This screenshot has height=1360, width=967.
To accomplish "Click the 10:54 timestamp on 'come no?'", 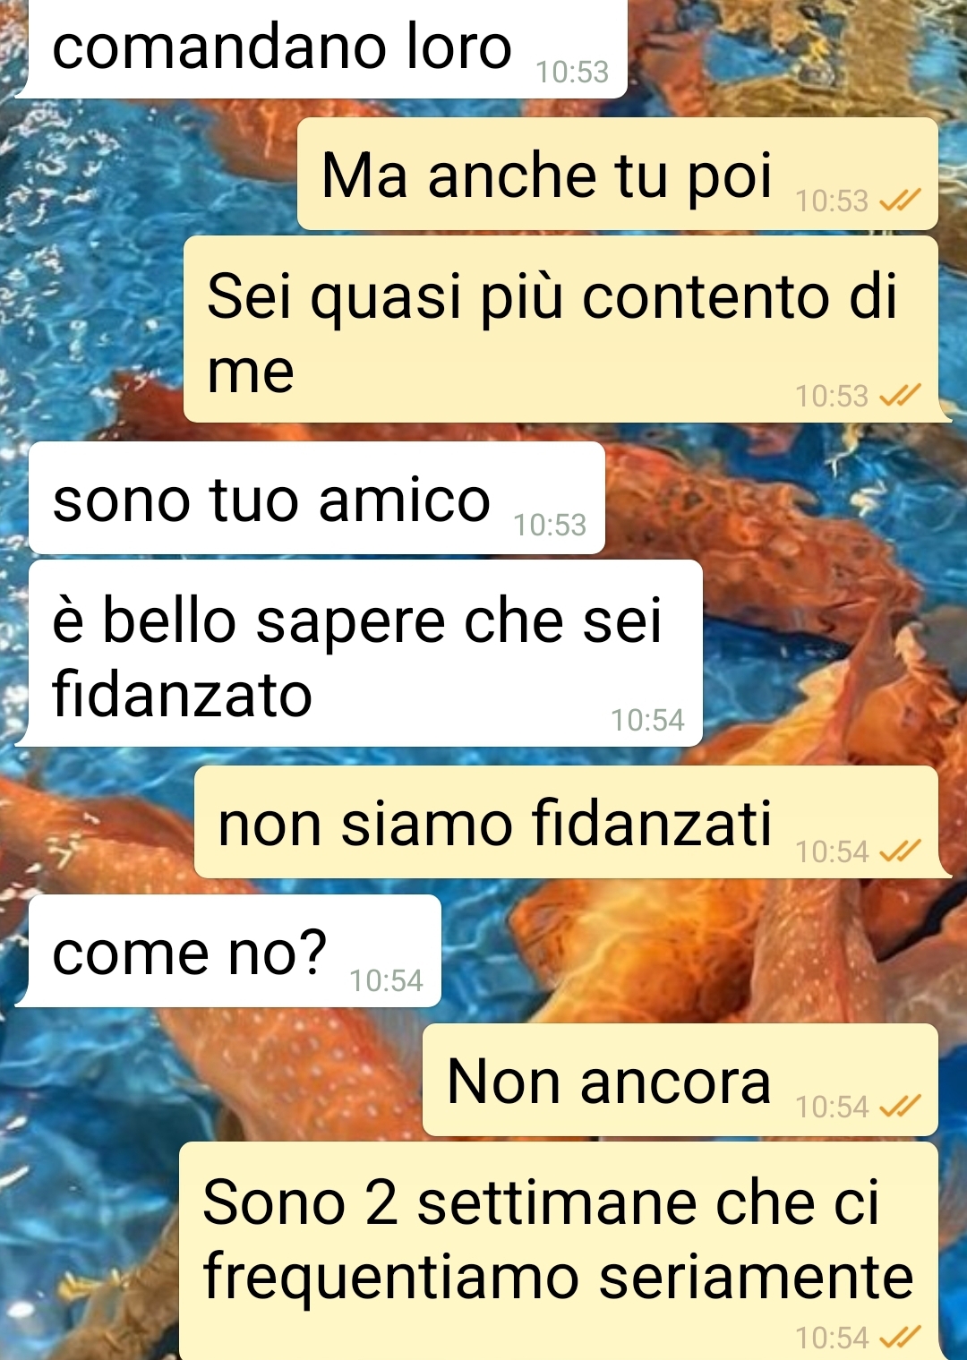I will tap(386, 980).
